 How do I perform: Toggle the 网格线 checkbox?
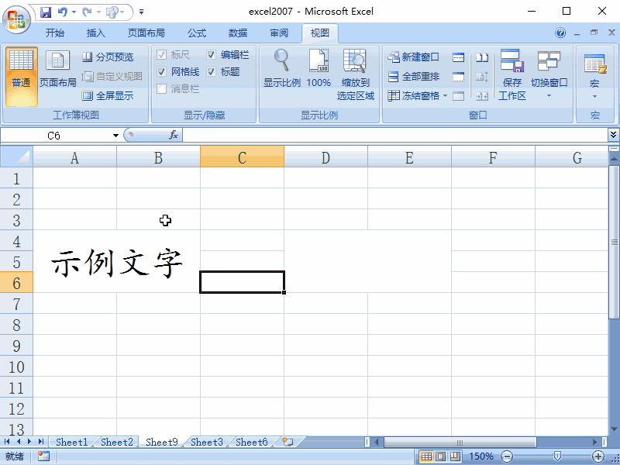[x=160, y=71]
